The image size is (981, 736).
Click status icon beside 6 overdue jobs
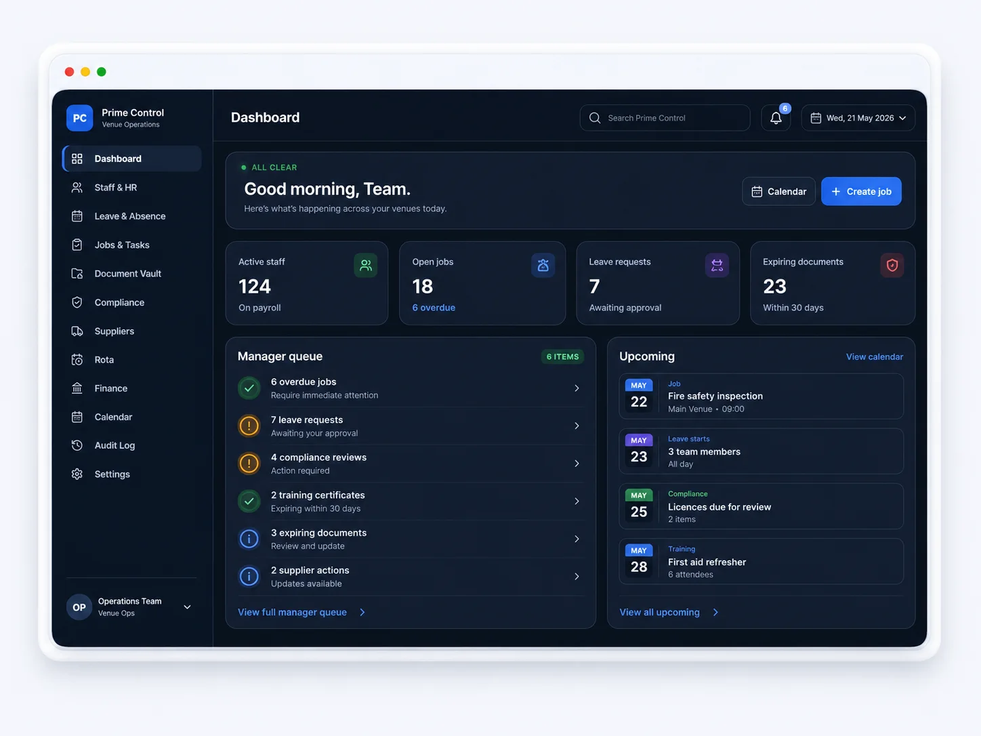pyautogui.click(x=249, y=388)
